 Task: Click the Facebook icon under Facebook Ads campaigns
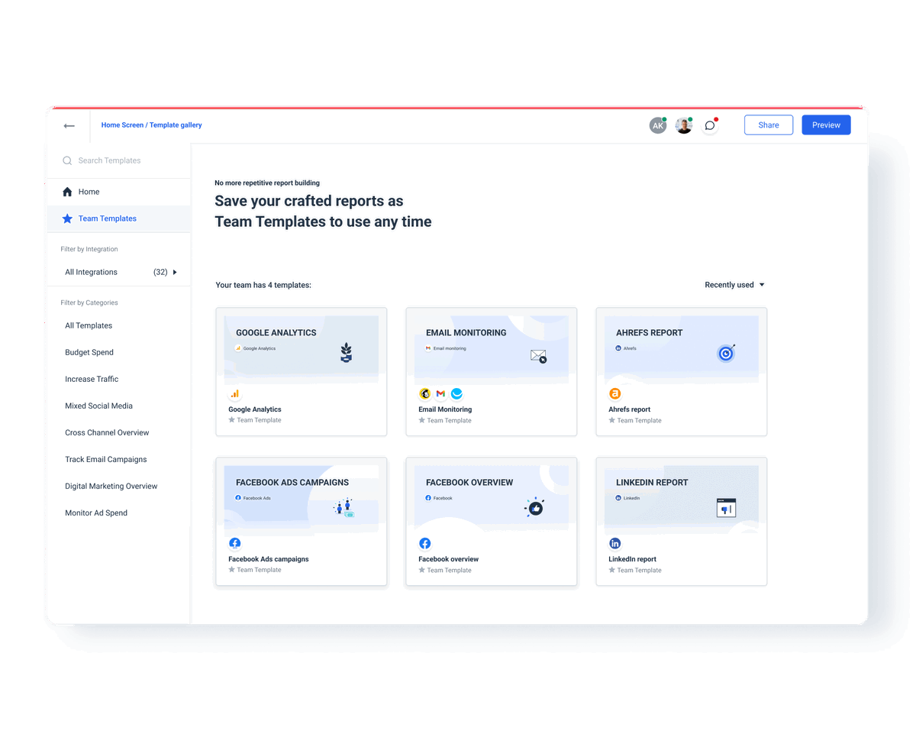234,543
